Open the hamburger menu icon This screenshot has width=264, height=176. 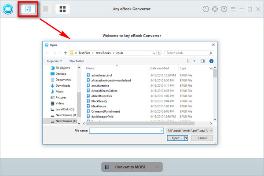click(x=233, y=9)
